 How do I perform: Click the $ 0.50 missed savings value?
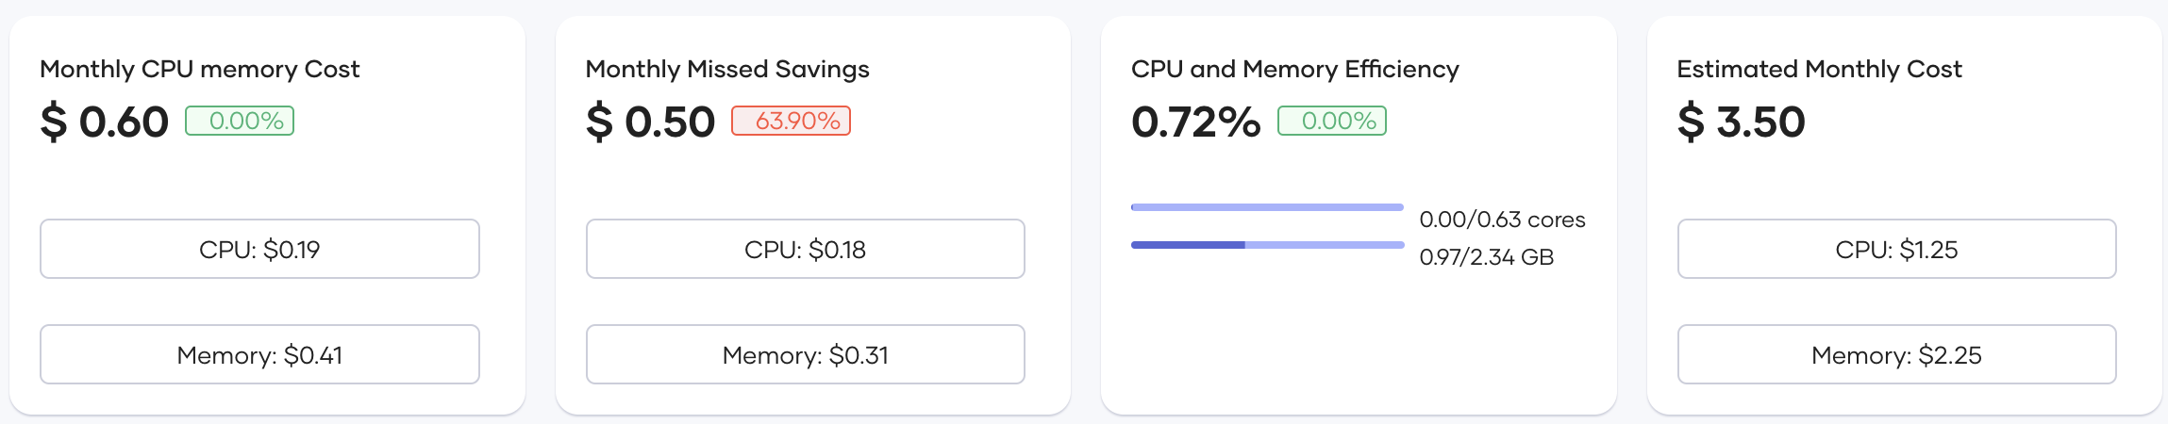650,122
